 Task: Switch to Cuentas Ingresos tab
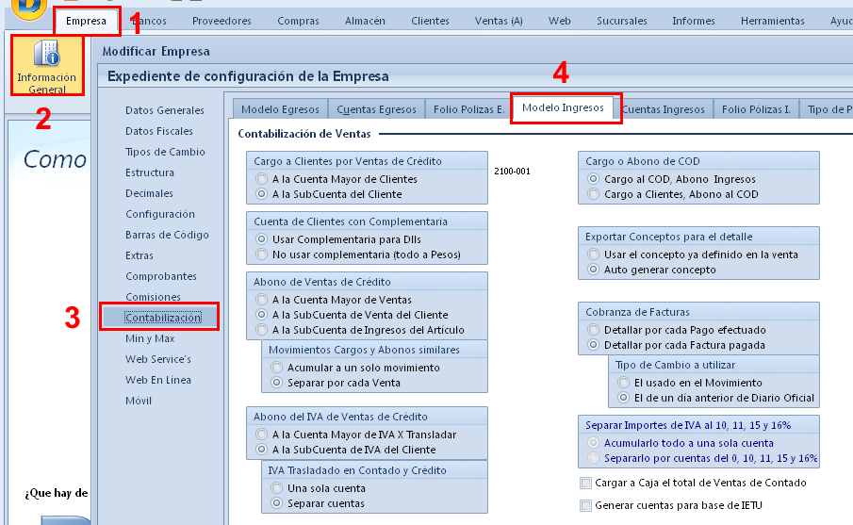tap(664, 108)
